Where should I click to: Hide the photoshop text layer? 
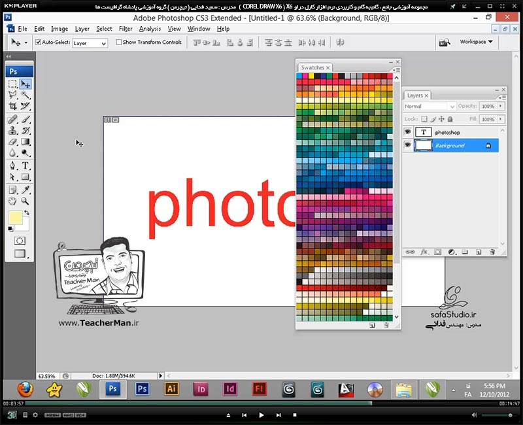(407, 132)
